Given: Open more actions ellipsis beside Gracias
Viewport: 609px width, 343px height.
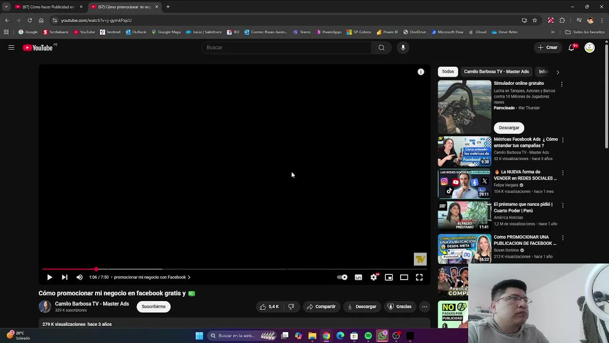Looking at the screenshot, I should point(425,307).
